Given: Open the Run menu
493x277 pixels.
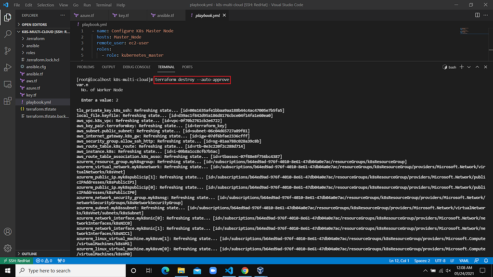Looking at the screenshot, I should click(87, 5).
